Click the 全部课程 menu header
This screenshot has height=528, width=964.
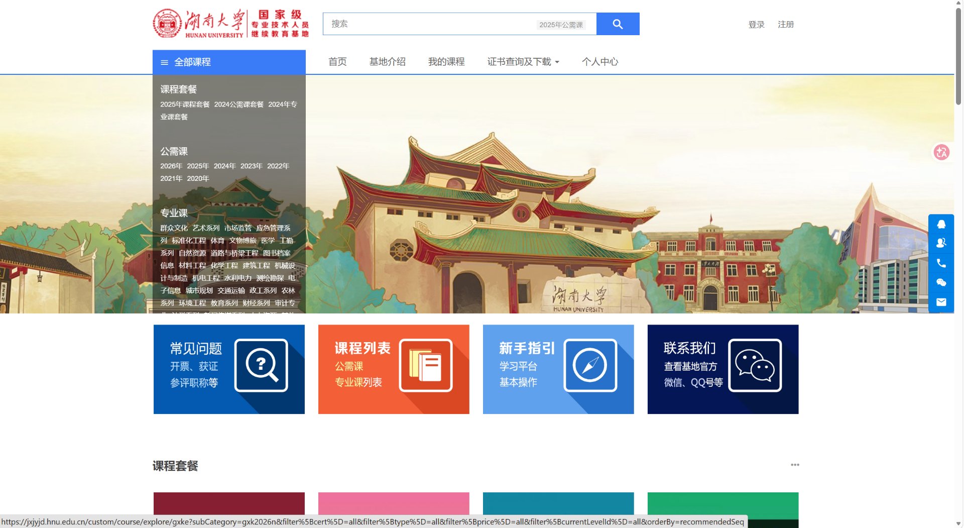coord(229,62)
